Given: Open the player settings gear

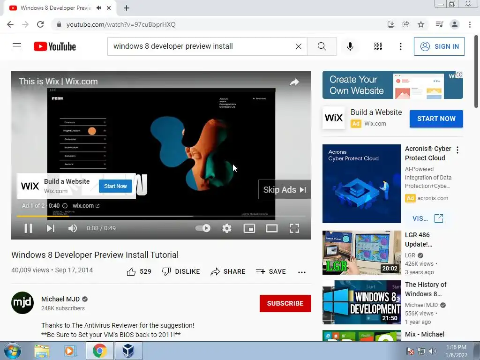Looking at the screenshot, I should pos(227,228).
